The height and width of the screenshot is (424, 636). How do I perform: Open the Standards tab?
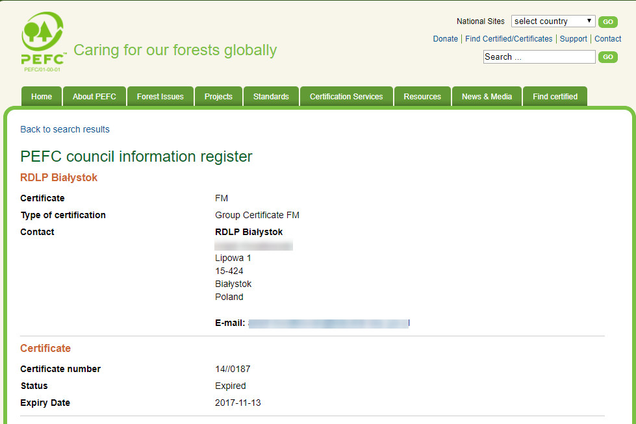pos(271,97)
